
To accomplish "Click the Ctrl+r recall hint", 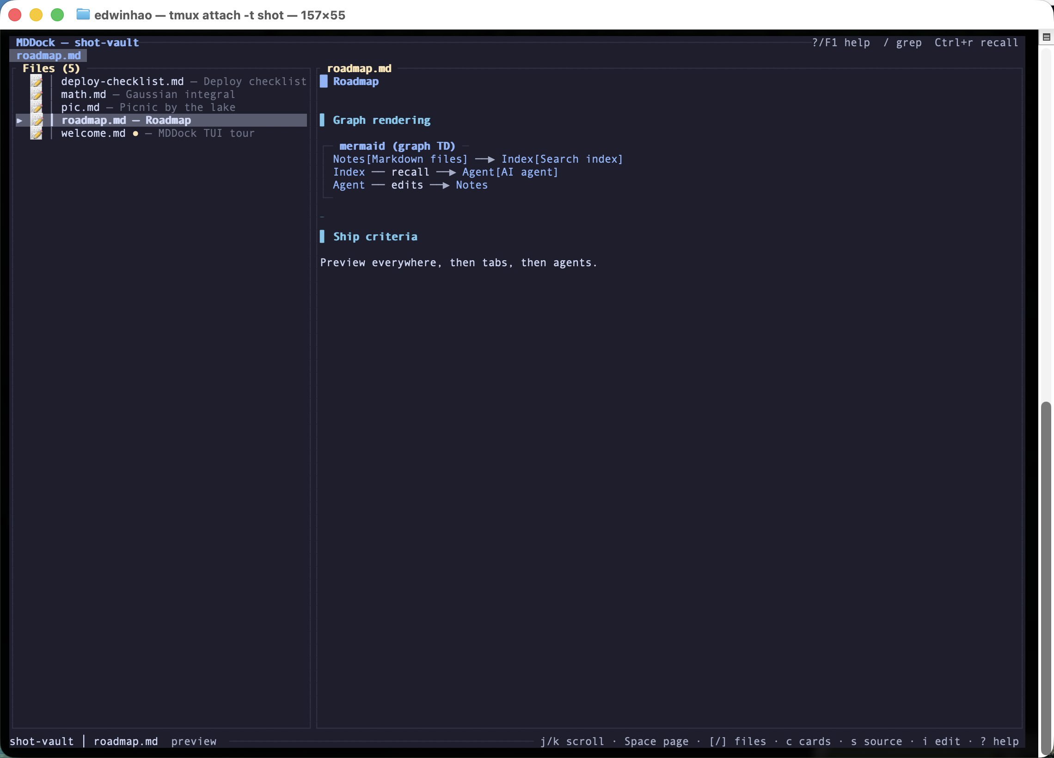I will click(x=976, y=43).
